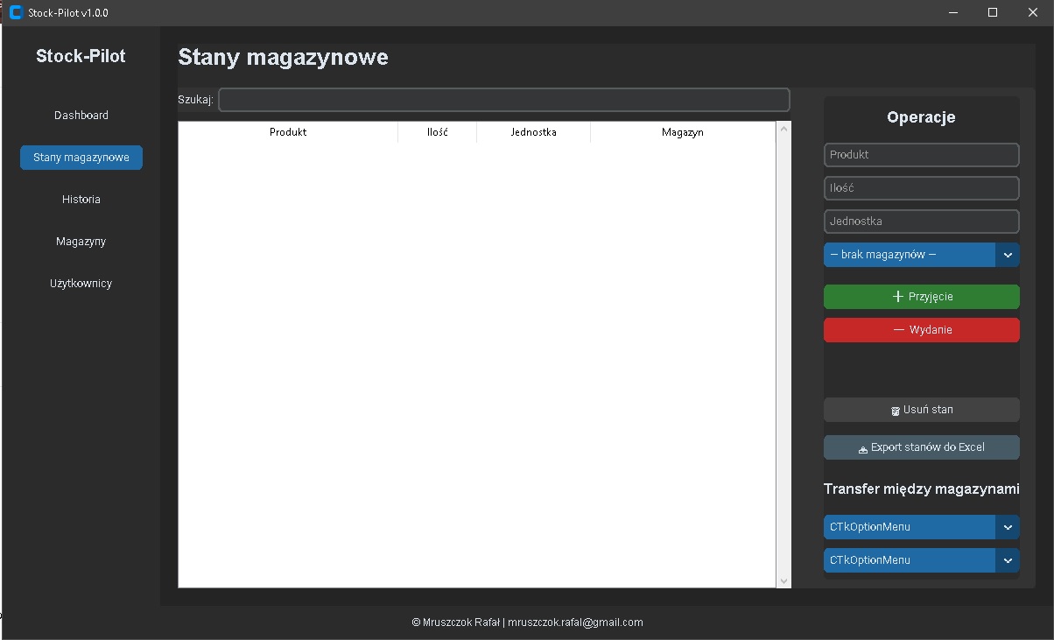
Task: Focus the Jednostka input field in Operacje
Action: point(922,222)
